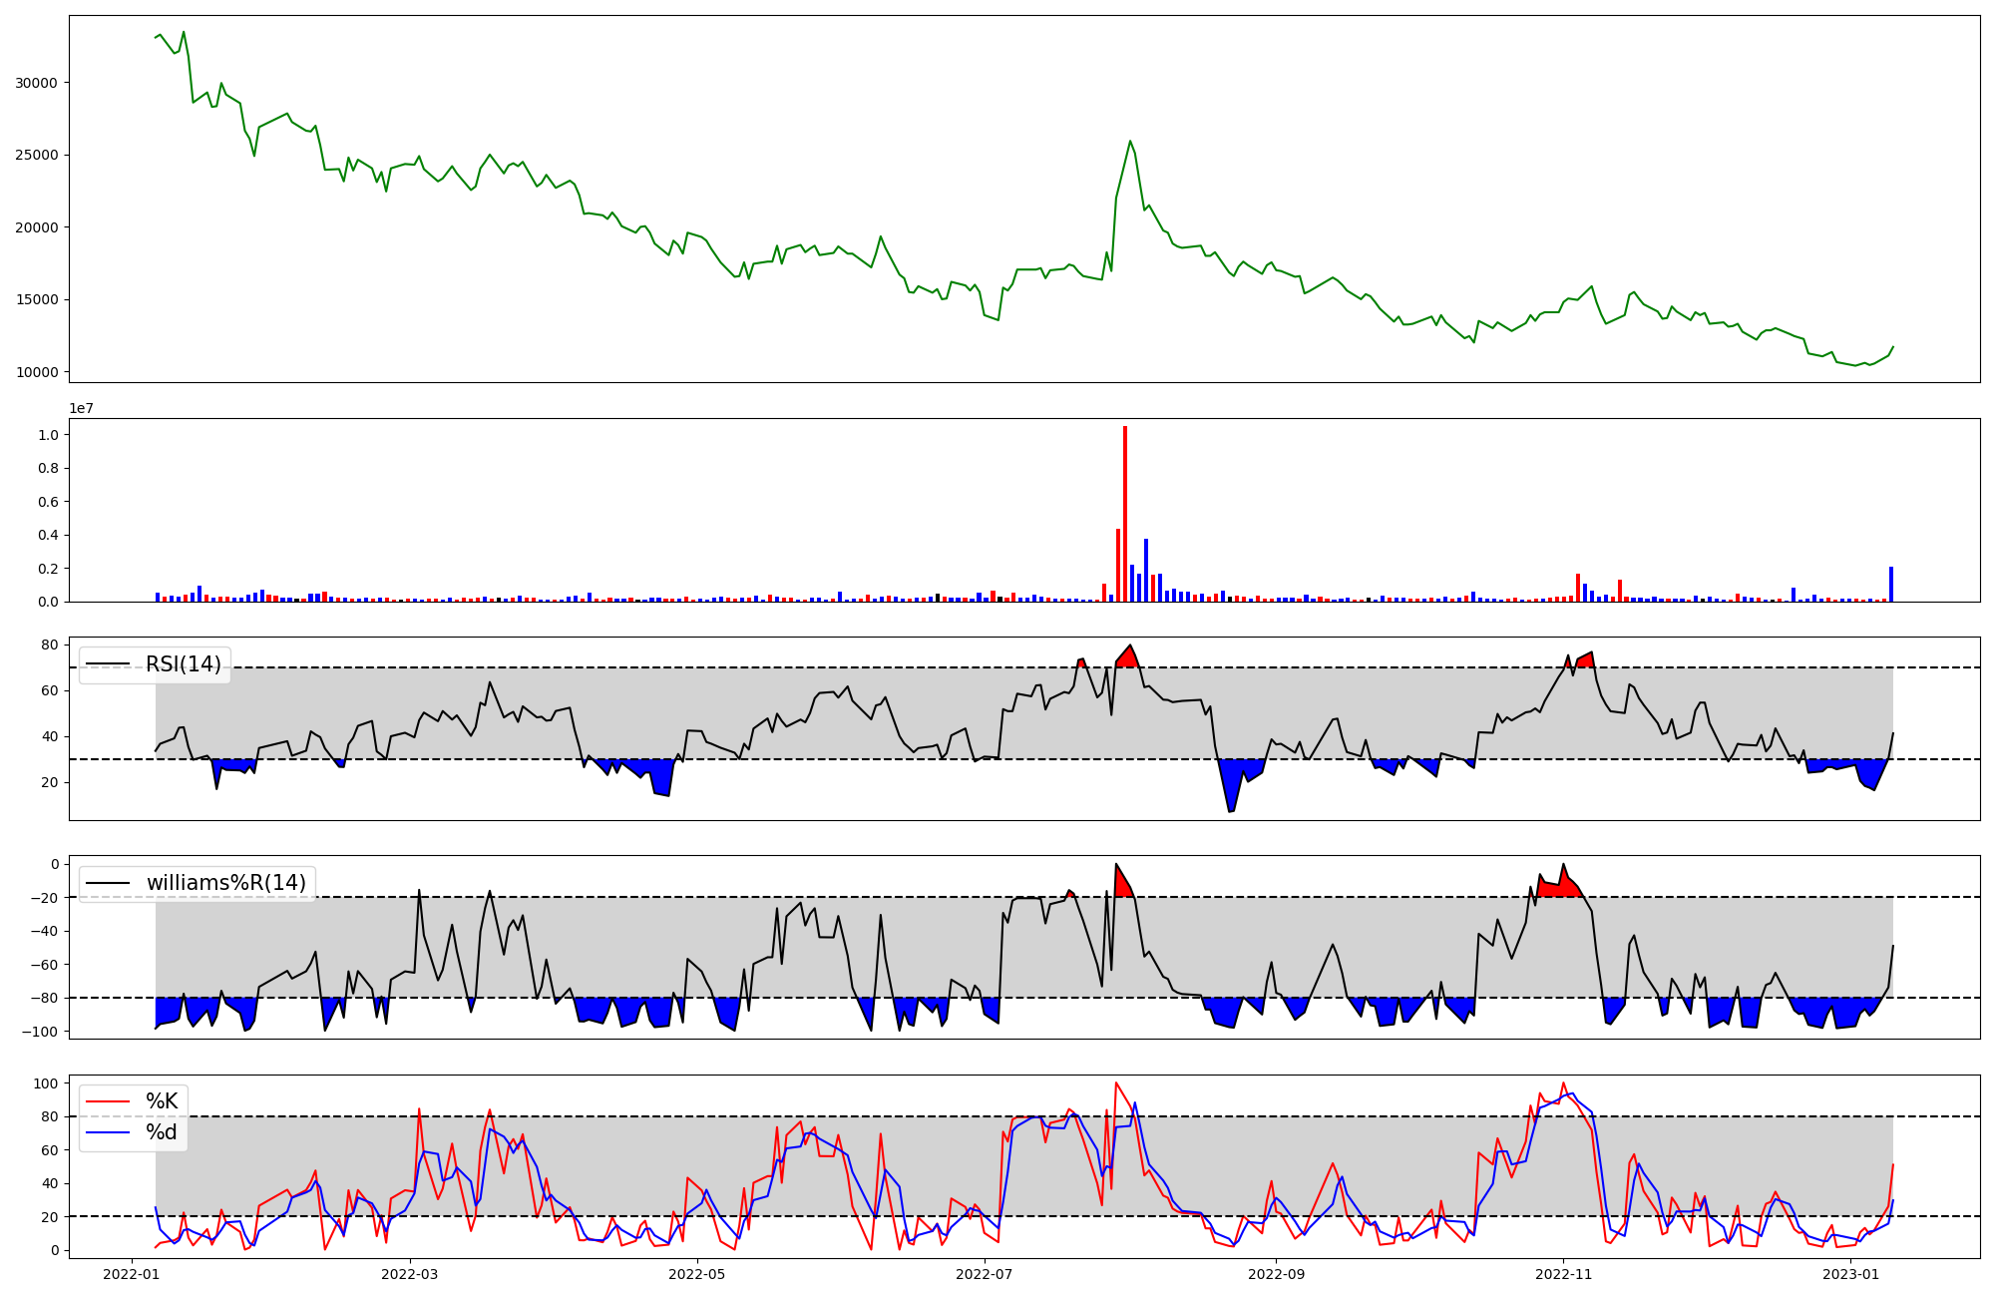Click the 2022-01 x-axis date label

pos(133,1274)
